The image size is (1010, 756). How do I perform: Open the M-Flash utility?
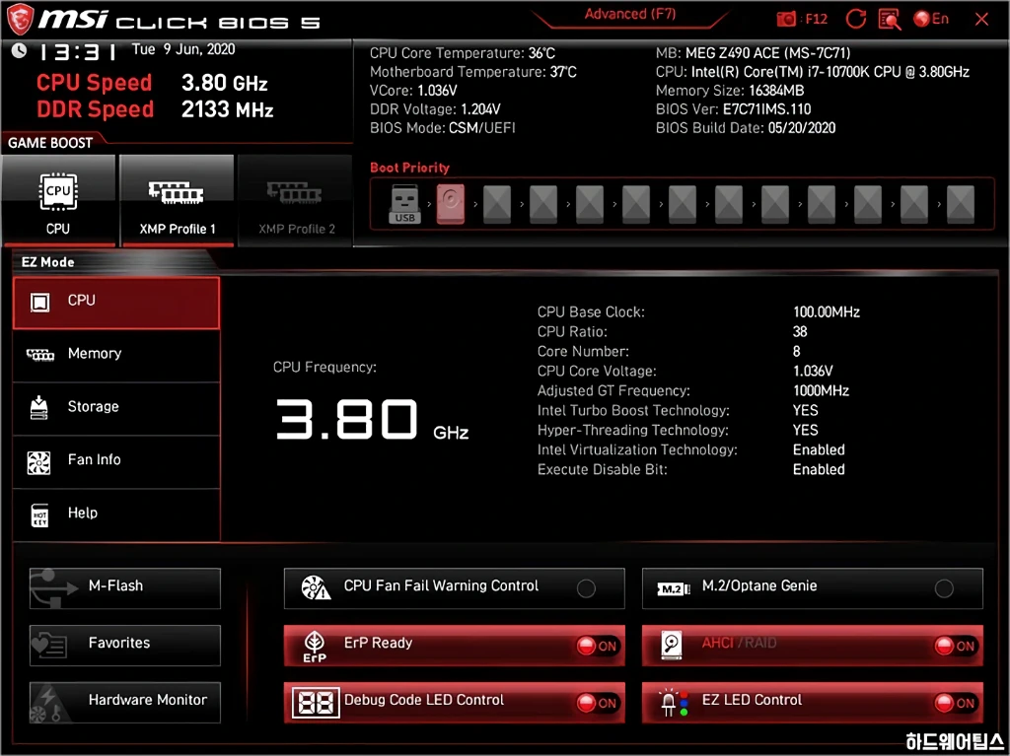click(125, 587)
